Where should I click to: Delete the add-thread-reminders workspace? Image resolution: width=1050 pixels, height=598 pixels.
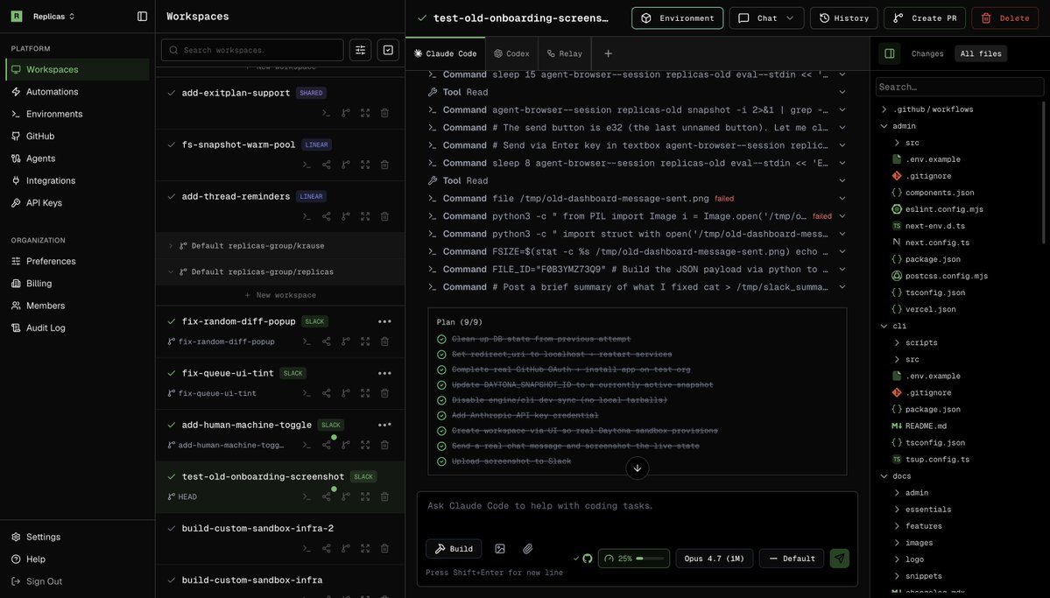click(x=384, y=216)
